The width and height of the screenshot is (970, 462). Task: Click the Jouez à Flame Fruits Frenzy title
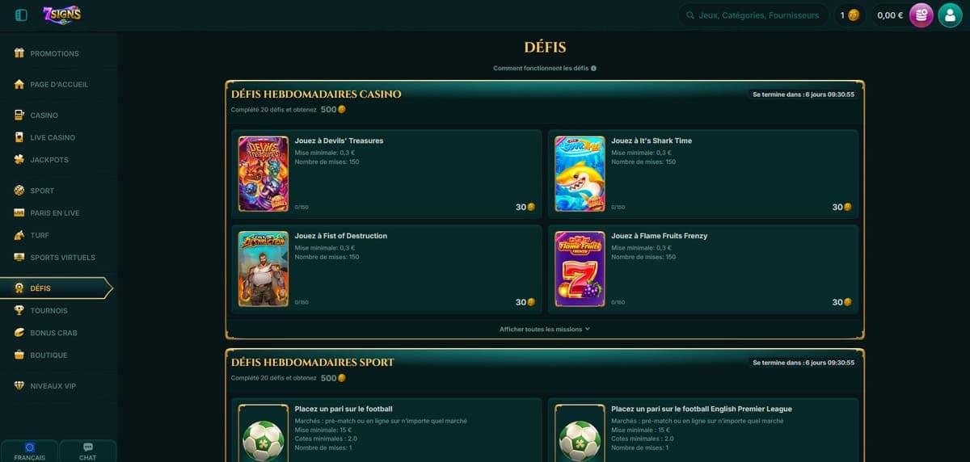pyautogui.click(x=660, y=236)
